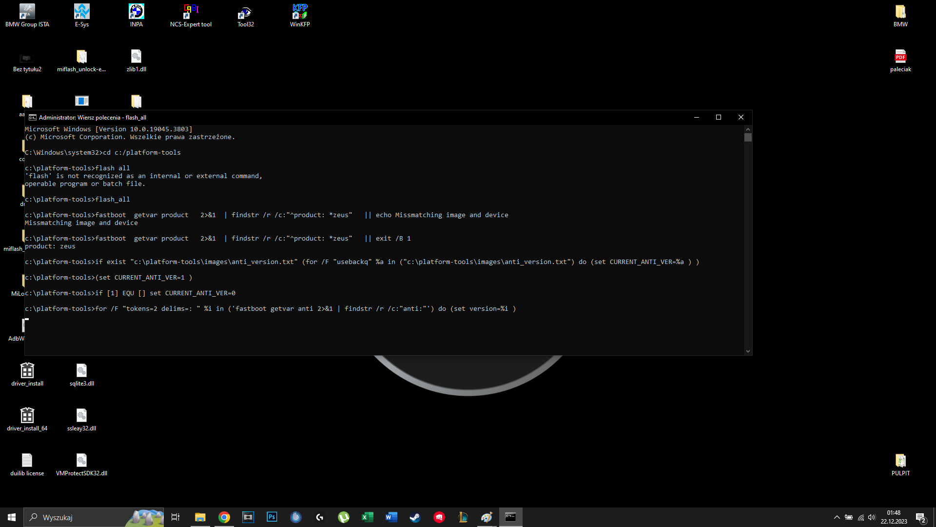Viewport: 936px width, 527px height.
Task: Select the paleciak PDF file
Action: (900, 61)
